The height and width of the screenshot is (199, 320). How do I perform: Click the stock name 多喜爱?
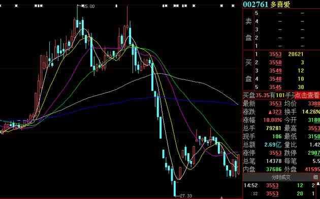[x=280, y=4]
